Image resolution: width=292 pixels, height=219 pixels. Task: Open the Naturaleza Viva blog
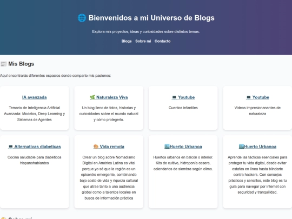[109, 97]
